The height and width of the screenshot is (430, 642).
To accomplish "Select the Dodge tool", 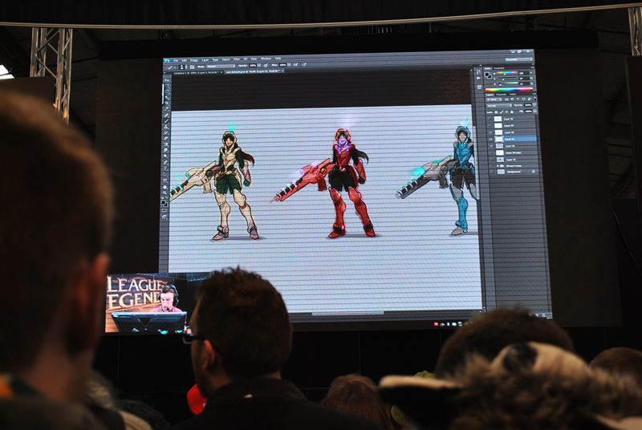I will pos(165,156).
